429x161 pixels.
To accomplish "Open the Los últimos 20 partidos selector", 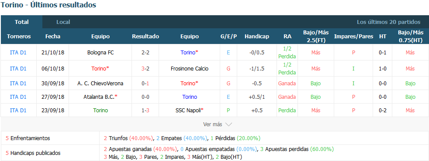I will pyautogui.click(x=388, y=22).
